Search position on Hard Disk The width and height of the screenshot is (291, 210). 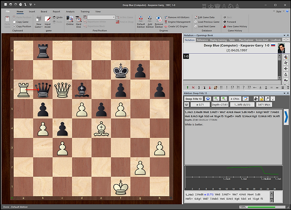pos(79,22)
